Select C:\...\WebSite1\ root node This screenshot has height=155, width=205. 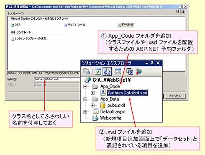[112, 80]
